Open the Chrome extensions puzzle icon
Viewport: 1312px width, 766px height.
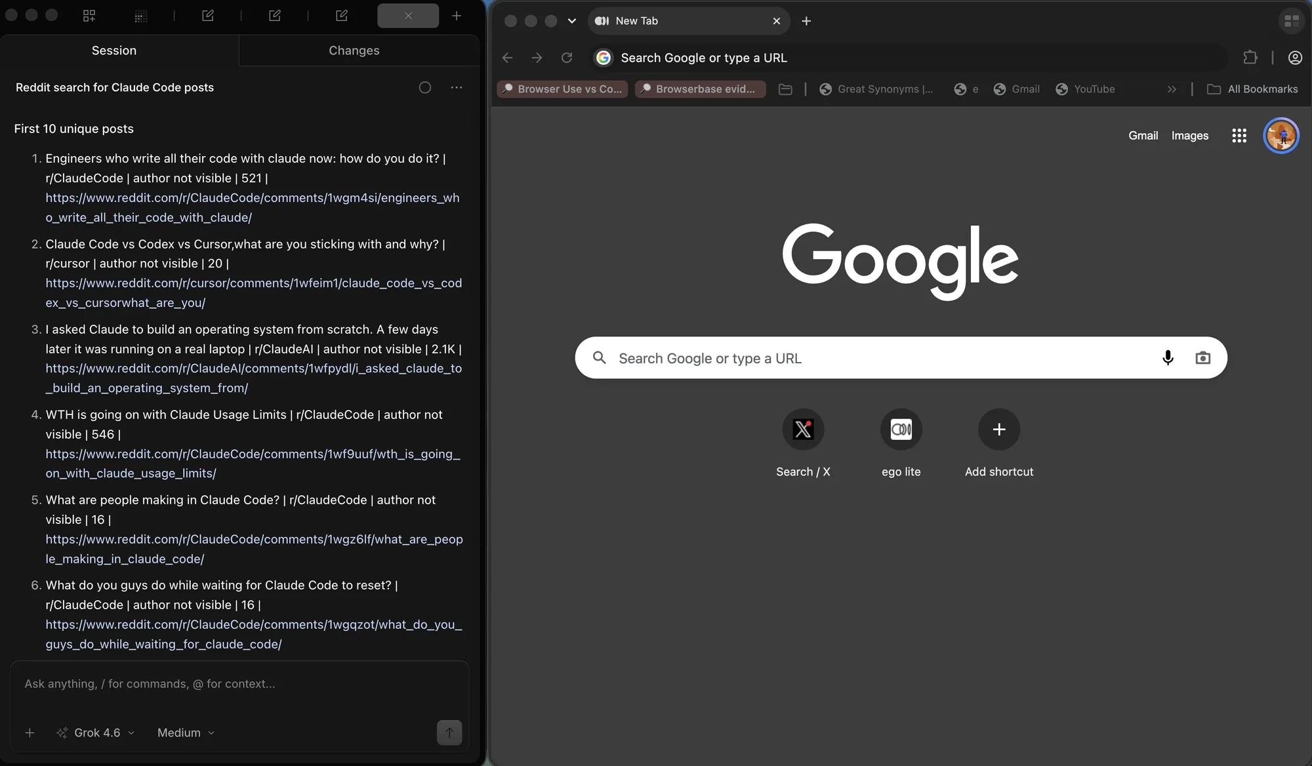coord(1250,58)
